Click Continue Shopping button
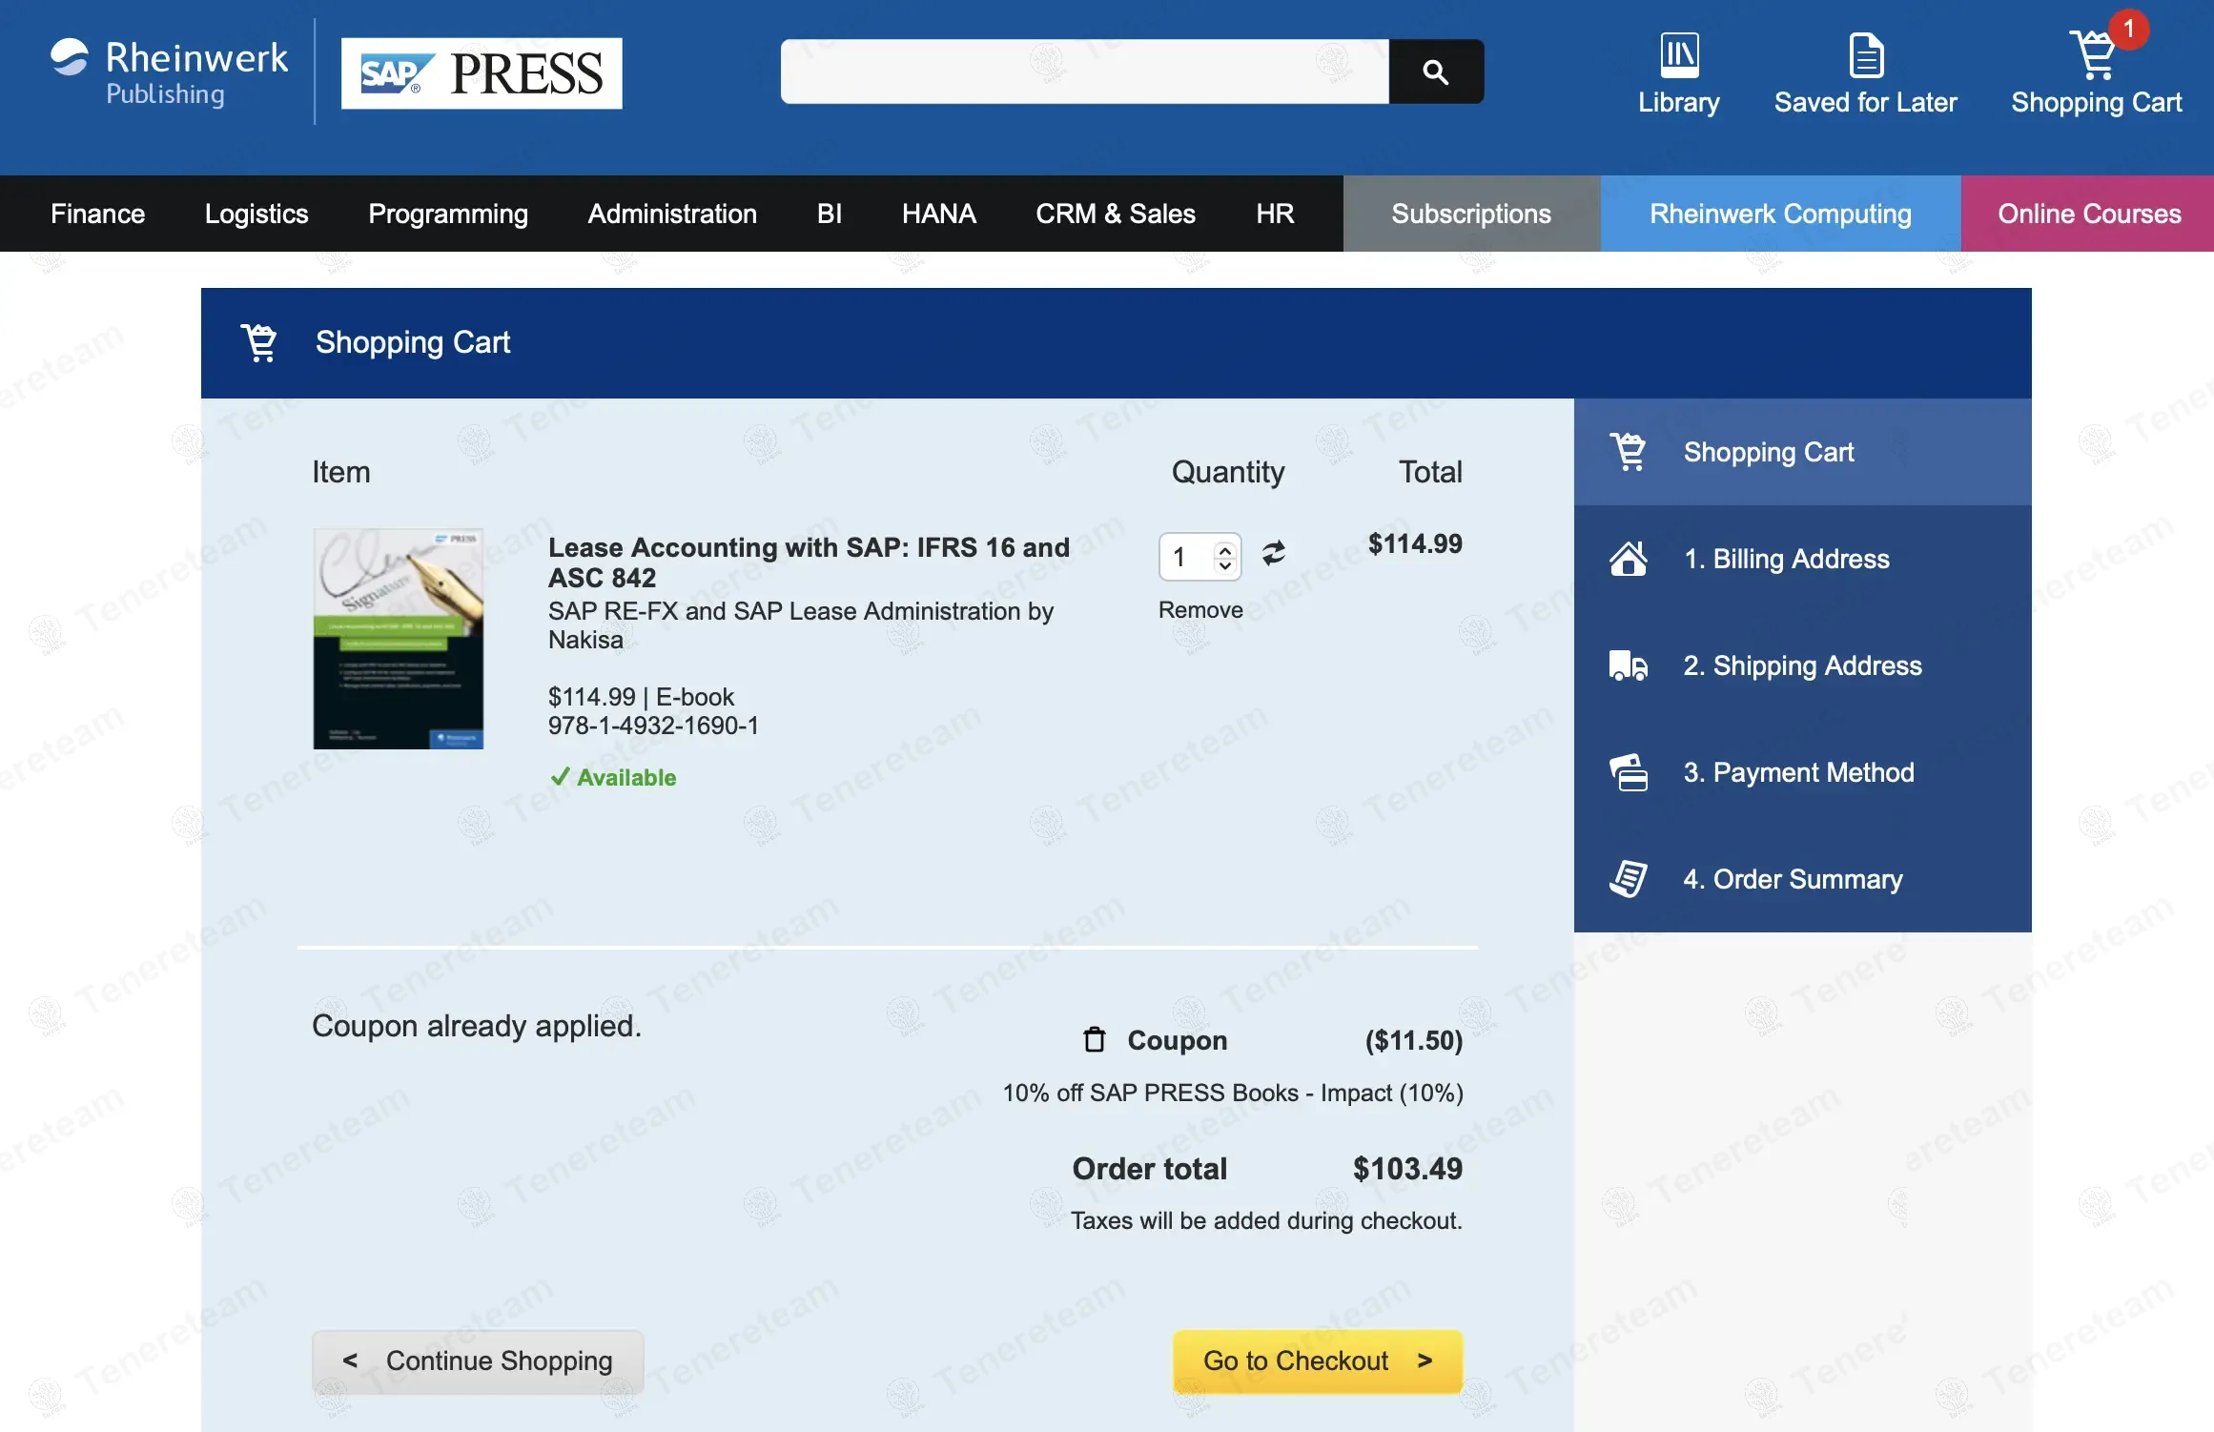This screenshot has width=2214, height=1432. tap(478, 1360)
